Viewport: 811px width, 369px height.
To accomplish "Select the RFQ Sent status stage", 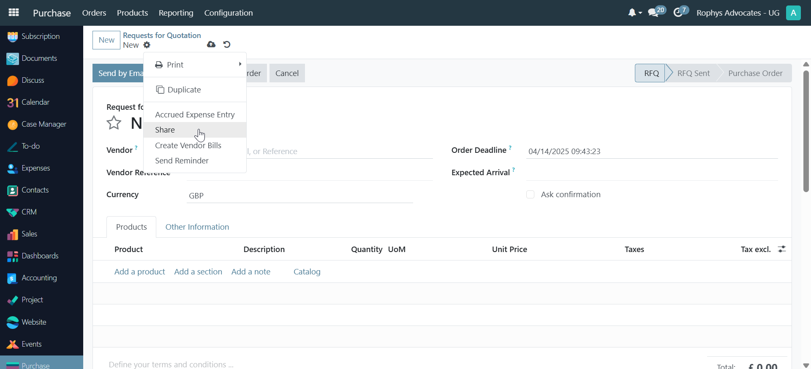I will click(693, 73).
